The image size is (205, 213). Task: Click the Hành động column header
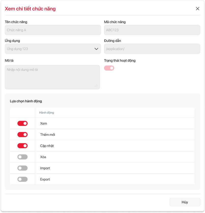[47, 112]
